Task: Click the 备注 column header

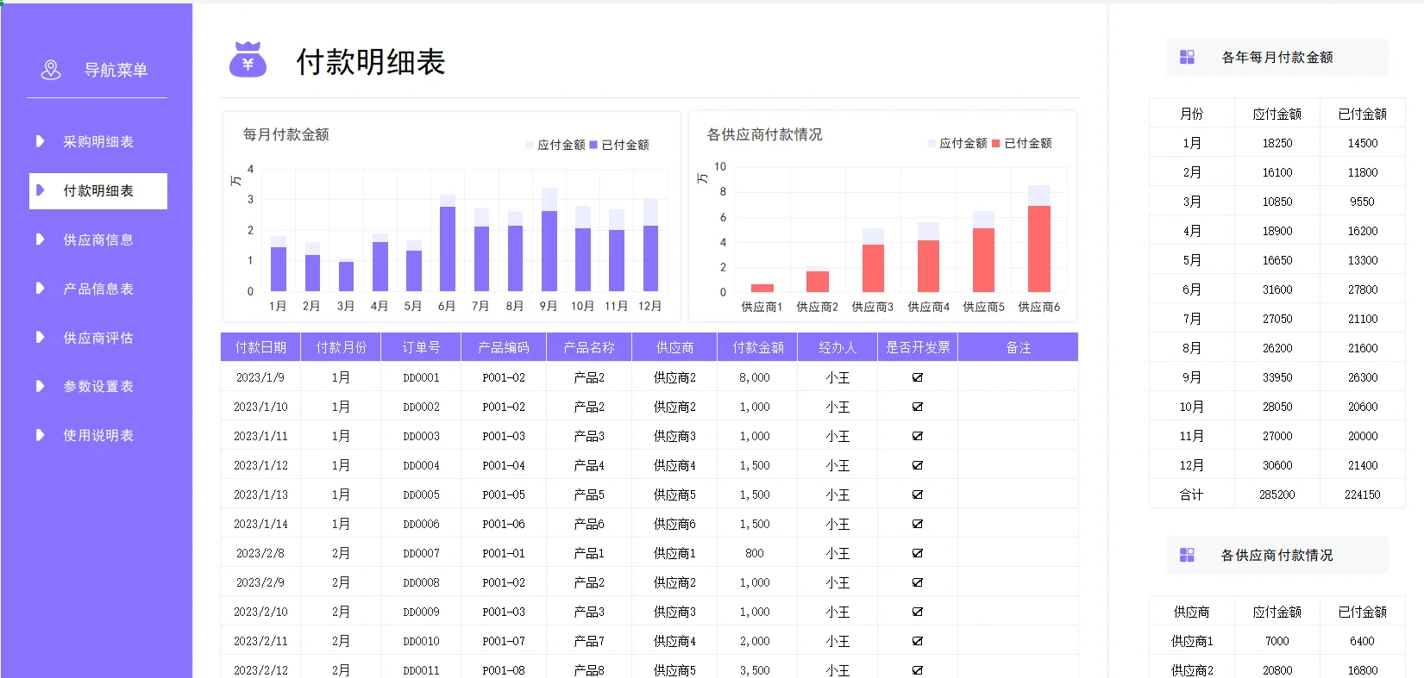Action: pos(1018,347)
